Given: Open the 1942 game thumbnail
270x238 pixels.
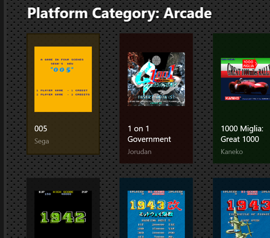Looking at the screenshot, I should click(x=63, y=214).
